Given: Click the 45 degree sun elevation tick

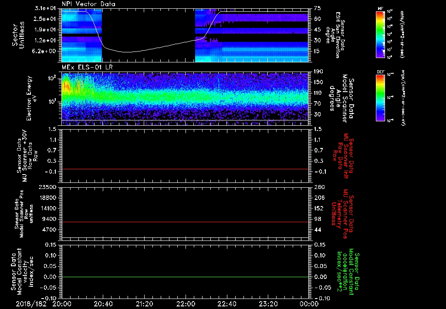Looking at the screenshot, I should point(318,30).
